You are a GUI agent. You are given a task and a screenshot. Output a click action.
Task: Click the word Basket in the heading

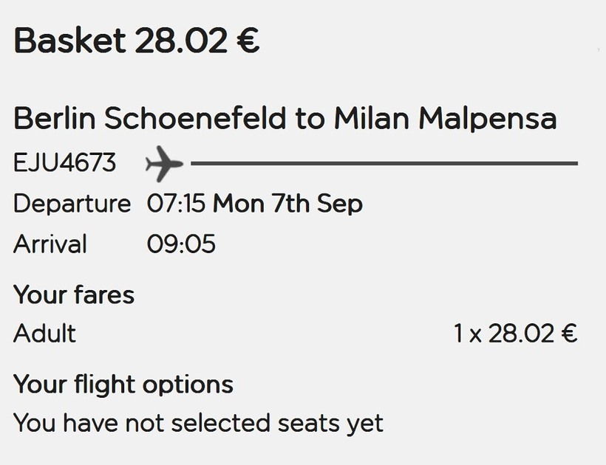pos(69,40)
